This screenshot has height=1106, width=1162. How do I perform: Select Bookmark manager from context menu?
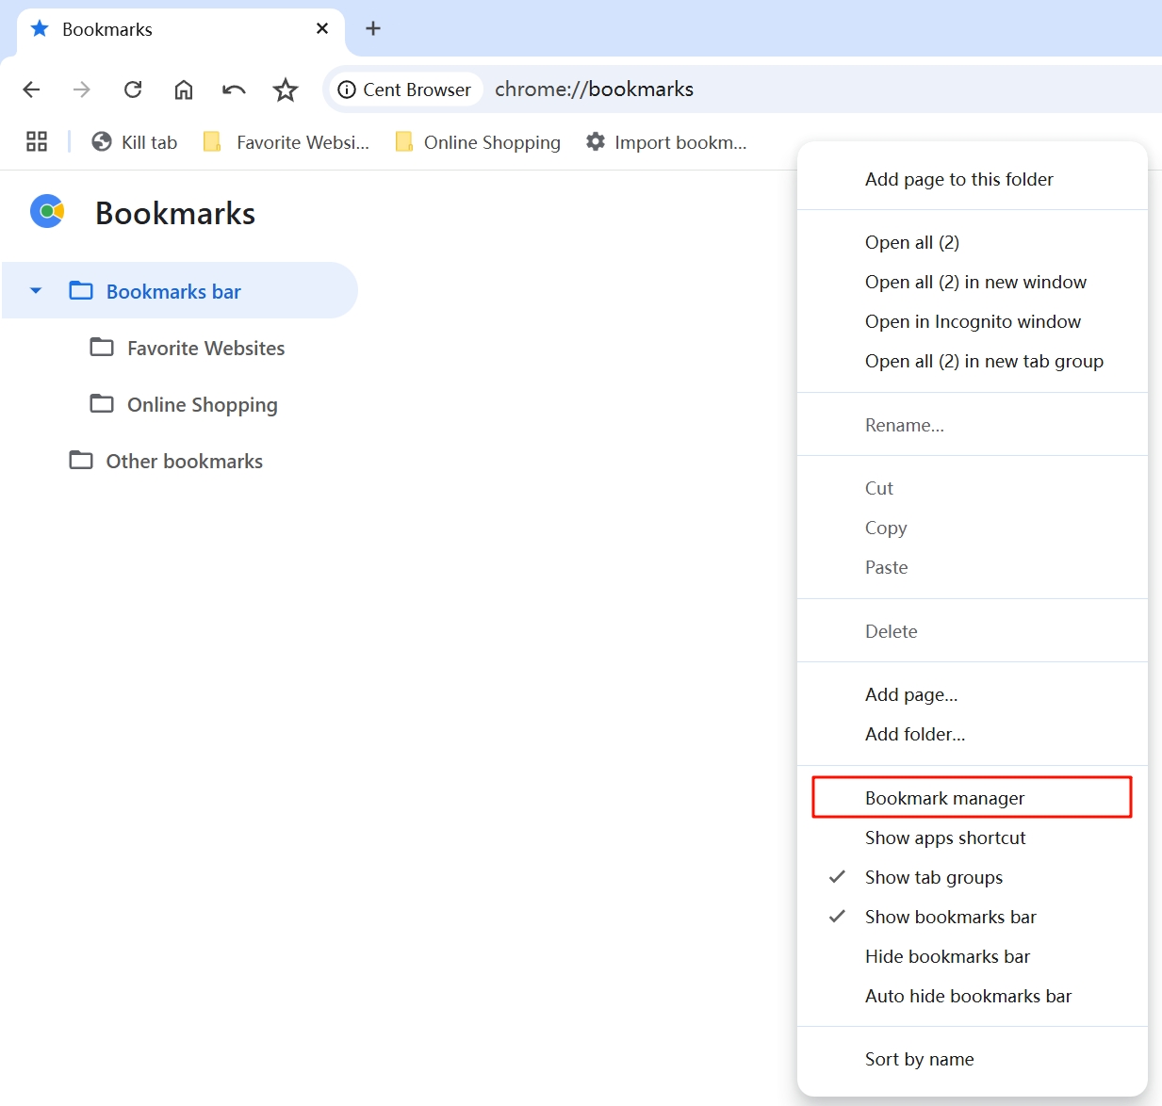tap(944, 798)
